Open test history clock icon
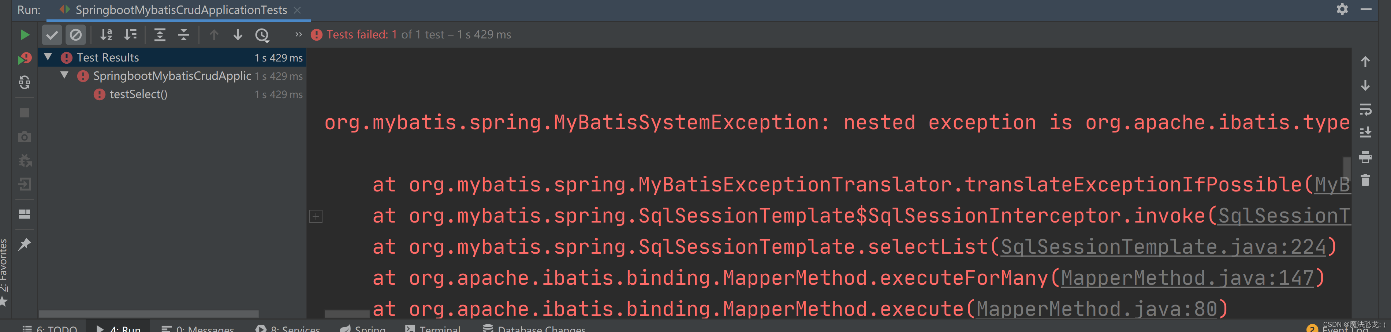The height and width of the screenshot is (332, 1391). click(x=262, y=35)
